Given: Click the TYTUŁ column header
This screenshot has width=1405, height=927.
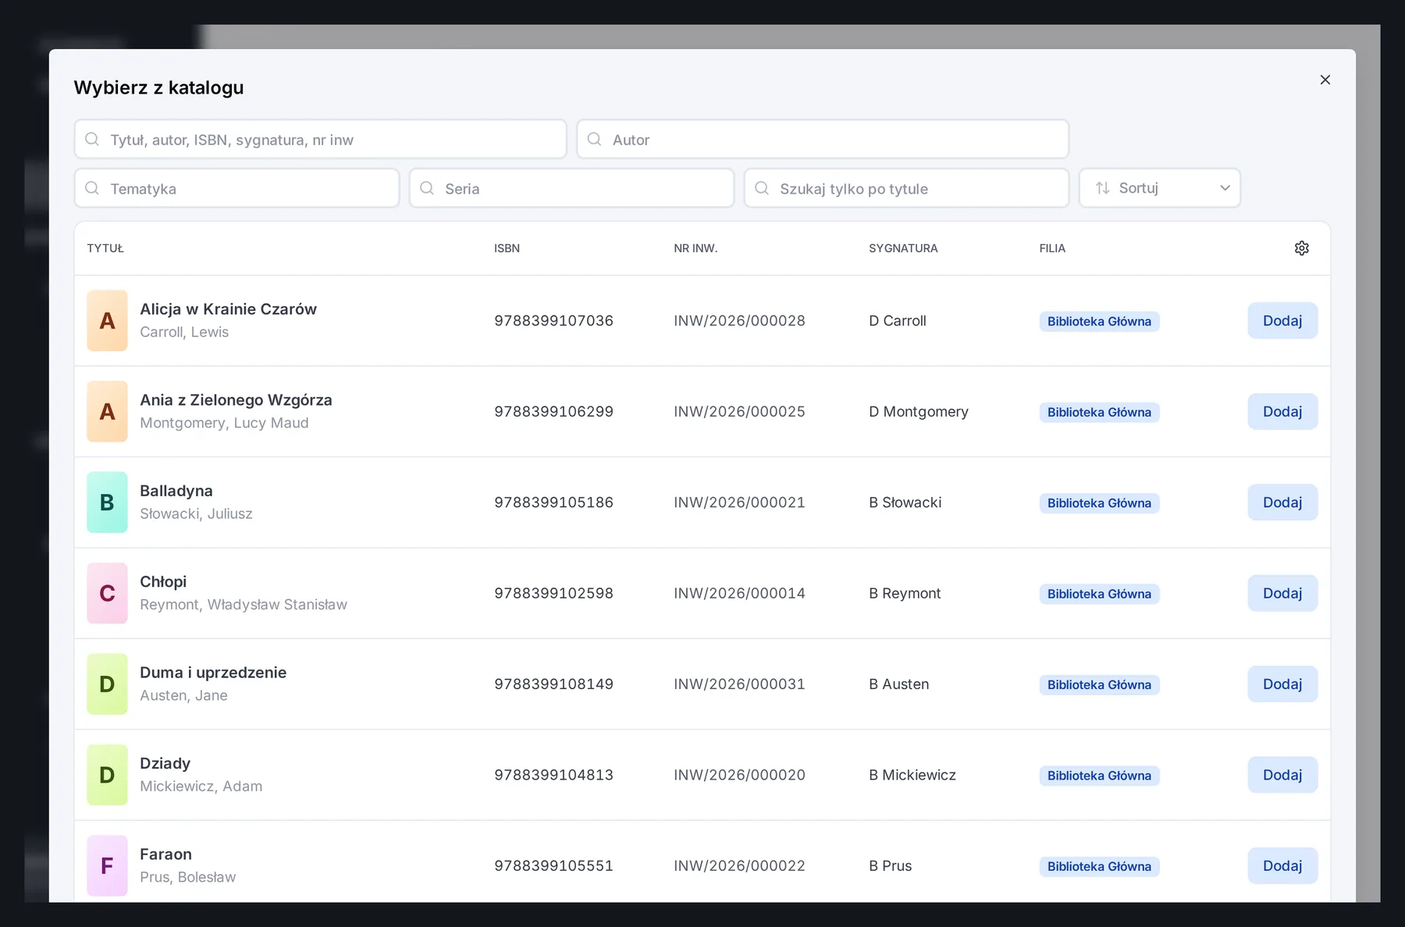Looking at the screenshot, I should pos(105,248).
